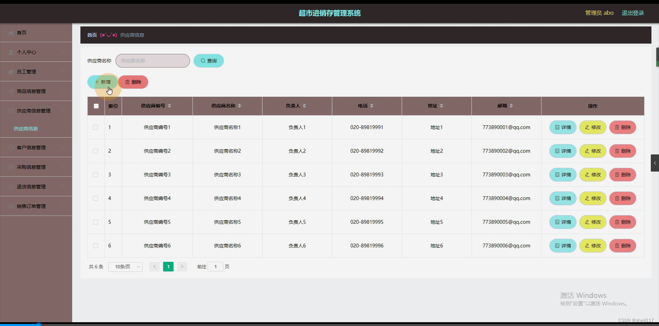Check the box for row 供应商名称6
Viewport: 659px width, 326px height.
point(96,246)
